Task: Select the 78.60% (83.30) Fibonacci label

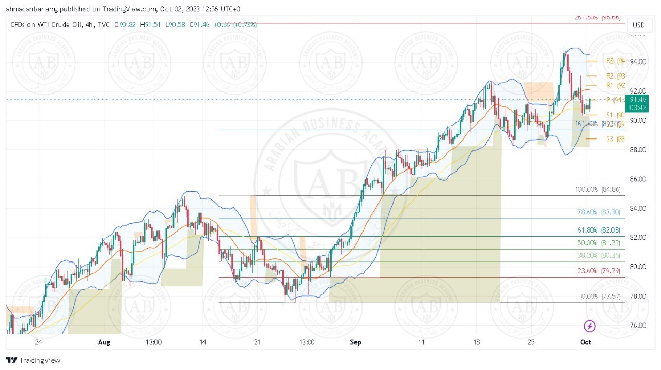Action: 599,212
